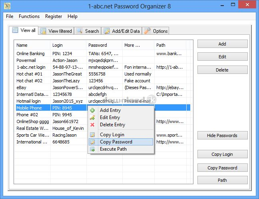Viewport: 259px width, 199px height.
Task: Open the Register menu
Action: click(x=54, y=16)
